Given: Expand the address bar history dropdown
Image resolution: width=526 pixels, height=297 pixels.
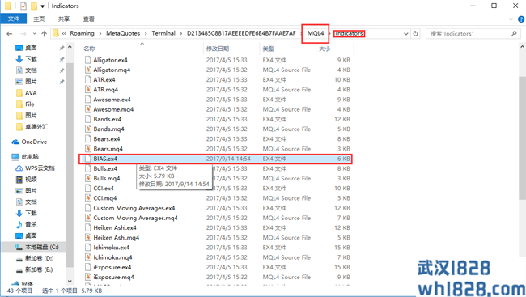Looking at the screenshot, I should (x=406, y=33).
